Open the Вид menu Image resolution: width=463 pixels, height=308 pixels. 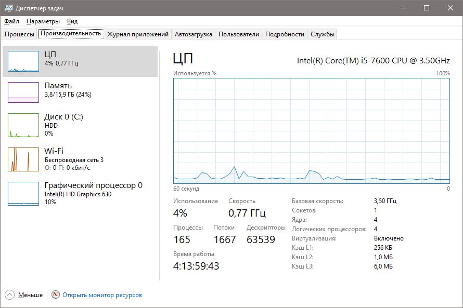[72, 21]
